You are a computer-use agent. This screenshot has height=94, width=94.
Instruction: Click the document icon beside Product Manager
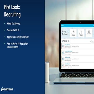[x=63, y=46]
